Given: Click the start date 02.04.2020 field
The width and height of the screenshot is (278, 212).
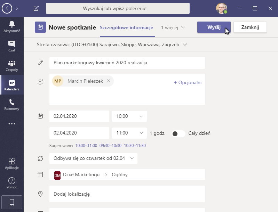Looking at the screenshot, I should coord(79,116).
